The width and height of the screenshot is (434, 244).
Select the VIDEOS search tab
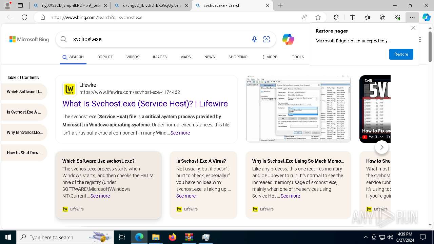[133, 57]
